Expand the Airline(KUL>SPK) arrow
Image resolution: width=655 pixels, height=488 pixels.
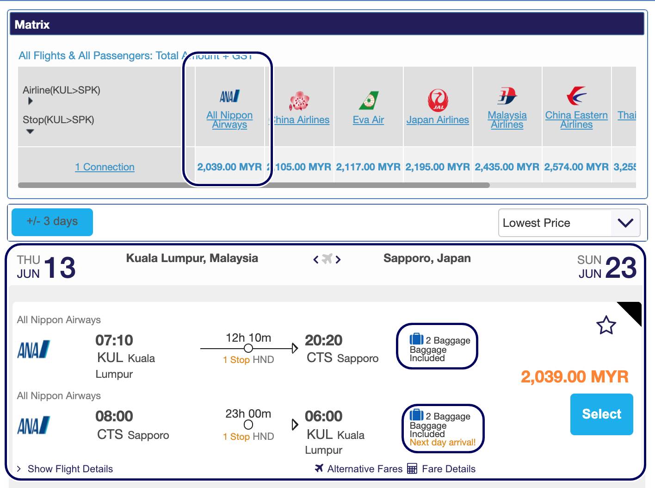[x=30, y=101]
